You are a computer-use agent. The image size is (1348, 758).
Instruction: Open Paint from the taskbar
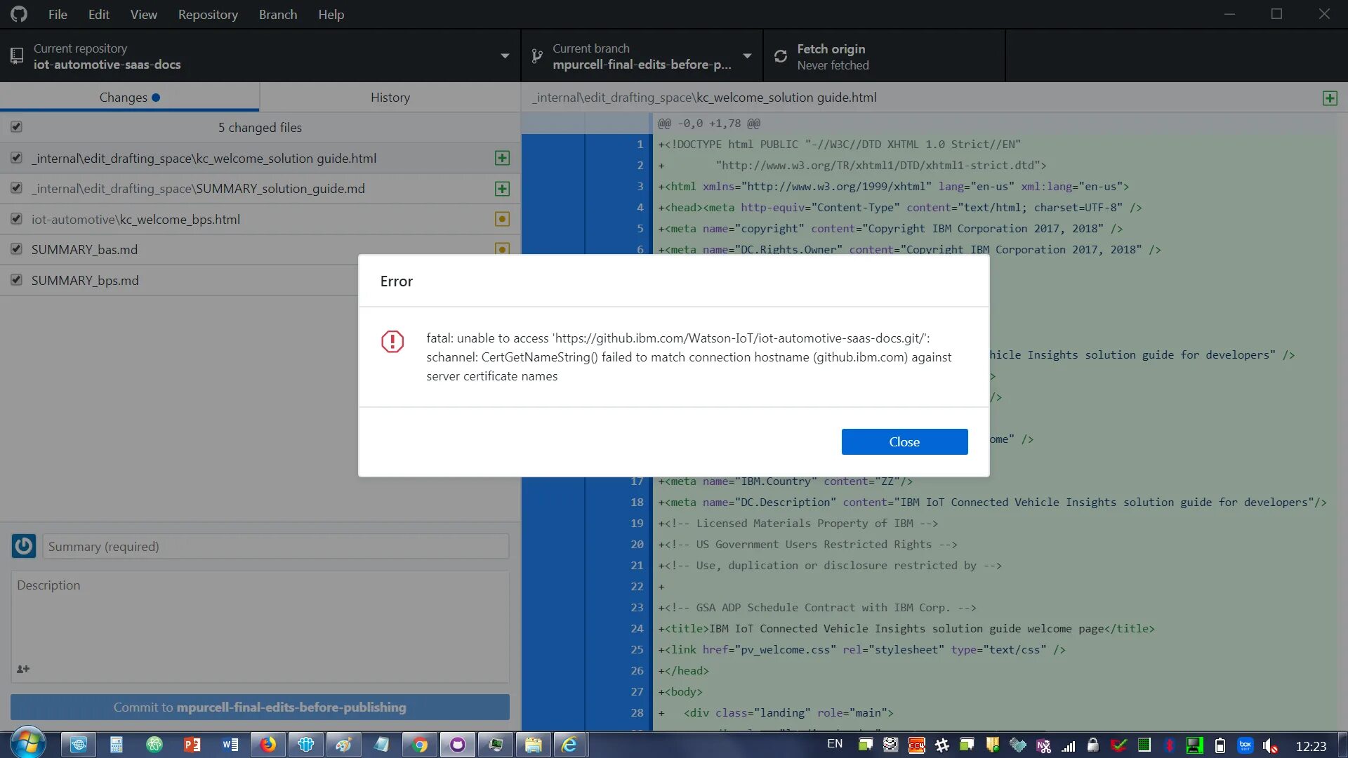(344, 745)
